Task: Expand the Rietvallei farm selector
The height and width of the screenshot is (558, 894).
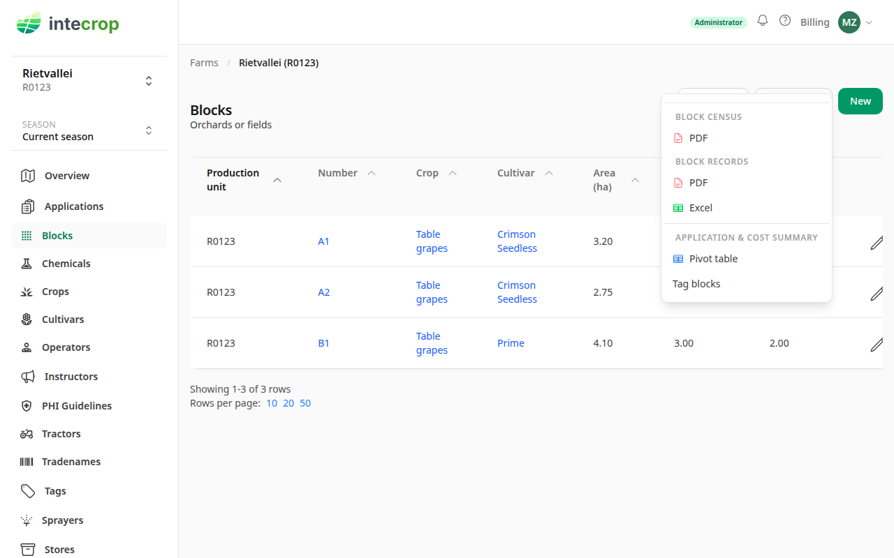Action: point(89,80)
